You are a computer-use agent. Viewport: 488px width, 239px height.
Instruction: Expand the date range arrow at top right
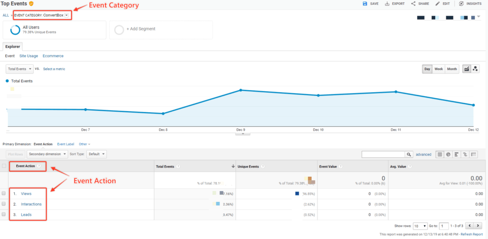click(x=478, y=16)
